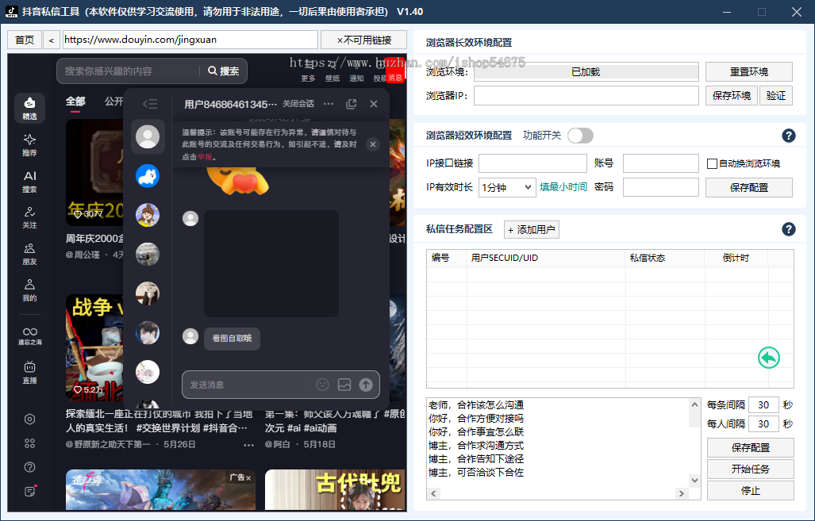
Task: Collapse the conversation list panel
Action: point(150,104)
